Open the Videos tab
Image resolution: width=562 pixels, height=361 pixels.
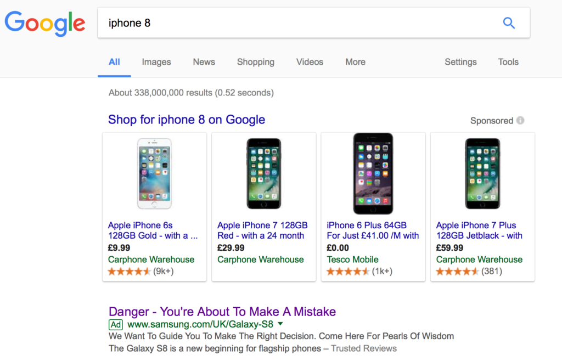click(310, 62)
